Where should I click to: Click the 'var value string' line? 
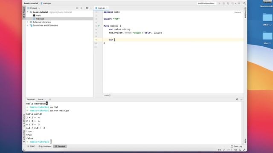point(119,29)
